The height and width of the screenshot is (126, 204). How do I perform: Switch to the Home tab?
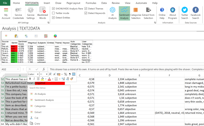(16, 3)
